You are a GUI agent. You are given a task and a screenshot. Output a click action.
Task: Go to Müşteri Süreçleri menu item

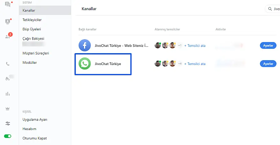pos(35,53)
